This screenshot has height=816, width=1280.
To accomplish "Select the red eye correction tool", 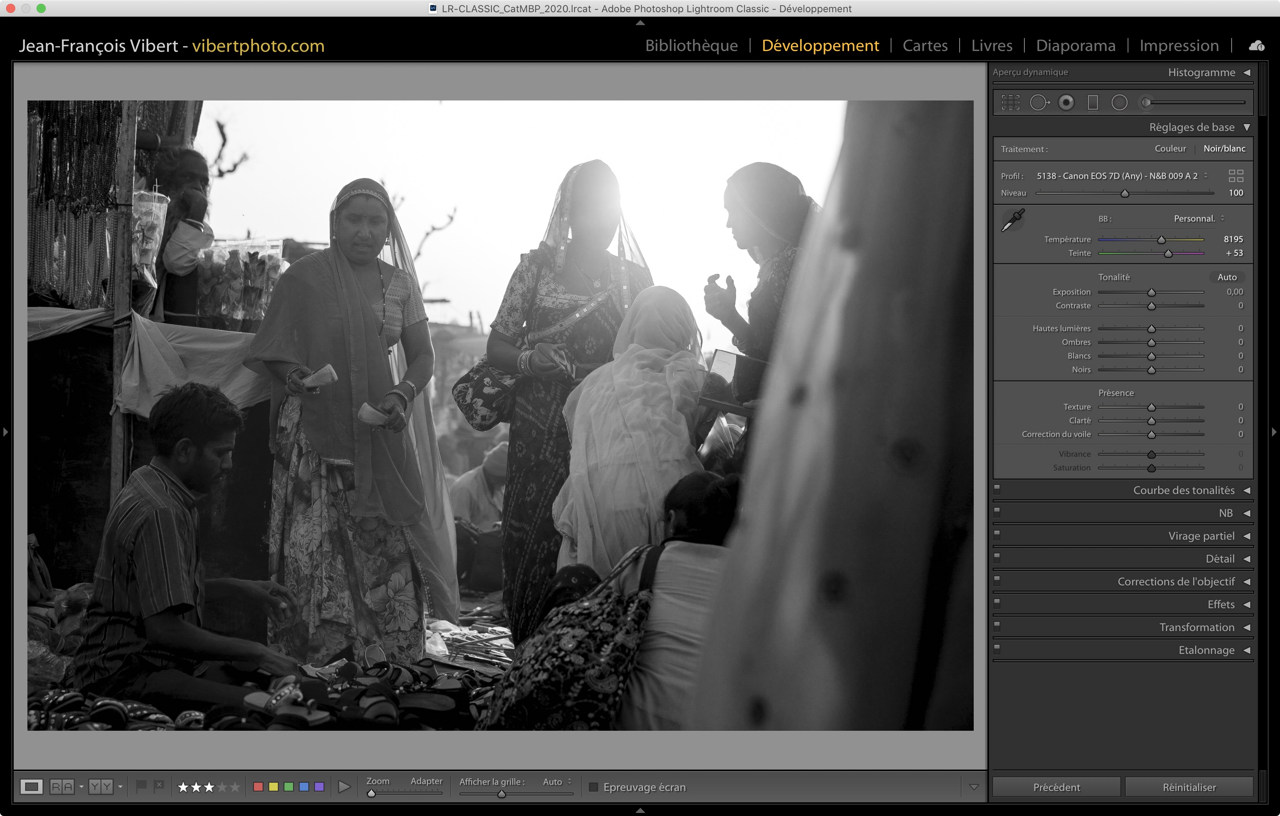I will [x=1066, y=102].
